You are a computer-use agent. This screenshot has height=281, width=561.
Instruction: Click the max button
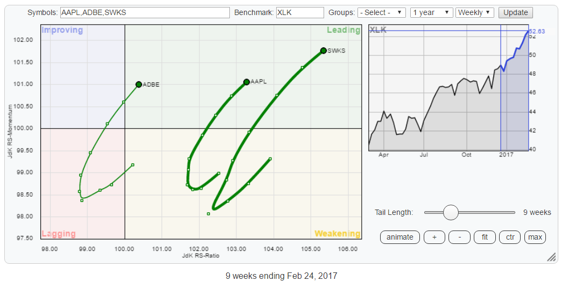pos(535,237)
